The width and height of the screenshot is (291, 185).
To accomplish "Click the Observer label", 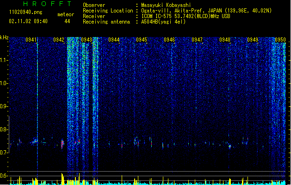I will (94, 5).
